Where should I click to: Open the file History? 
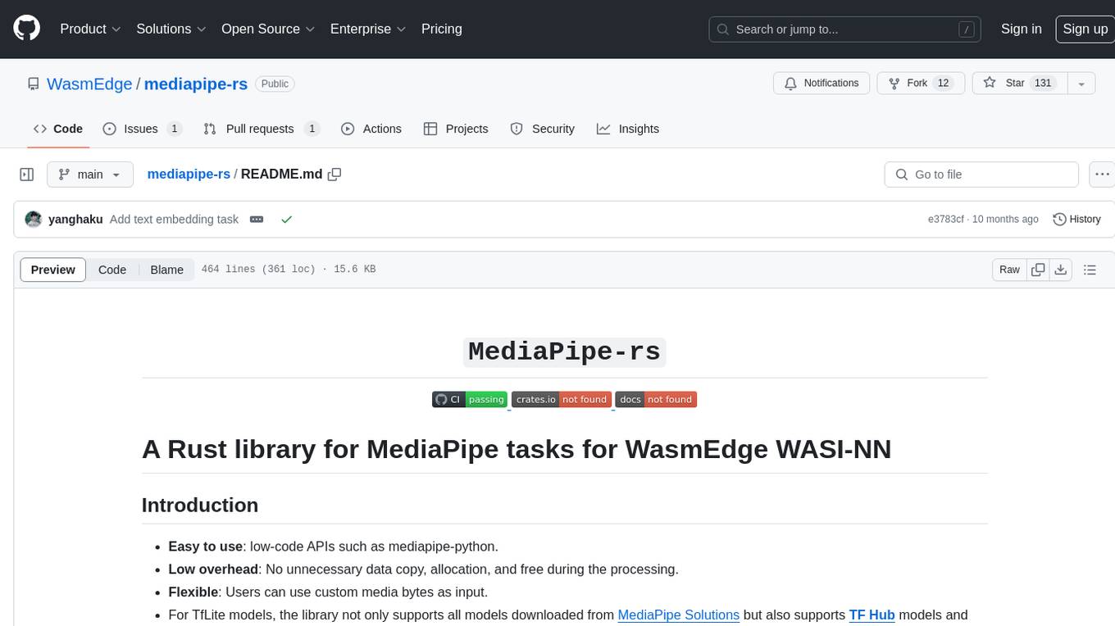(x=1076, y=220)
